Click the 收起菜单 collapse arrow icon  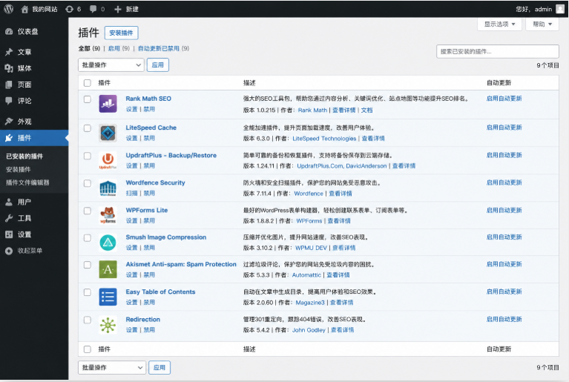pos(9,251)
